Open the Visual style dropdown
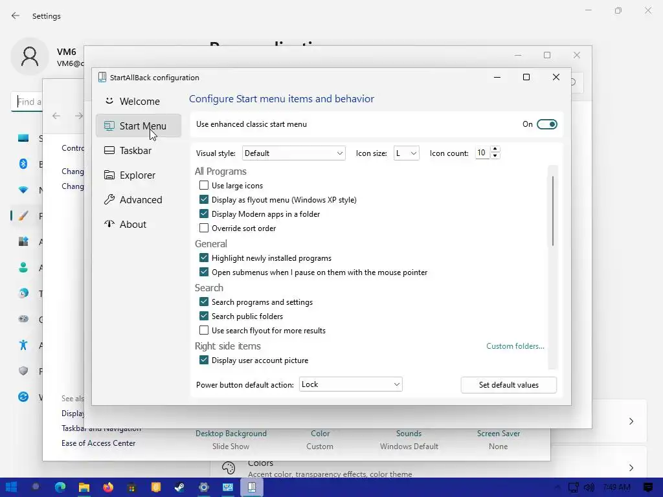This screenshot has width=663, height=497. (x=293, y=153)
